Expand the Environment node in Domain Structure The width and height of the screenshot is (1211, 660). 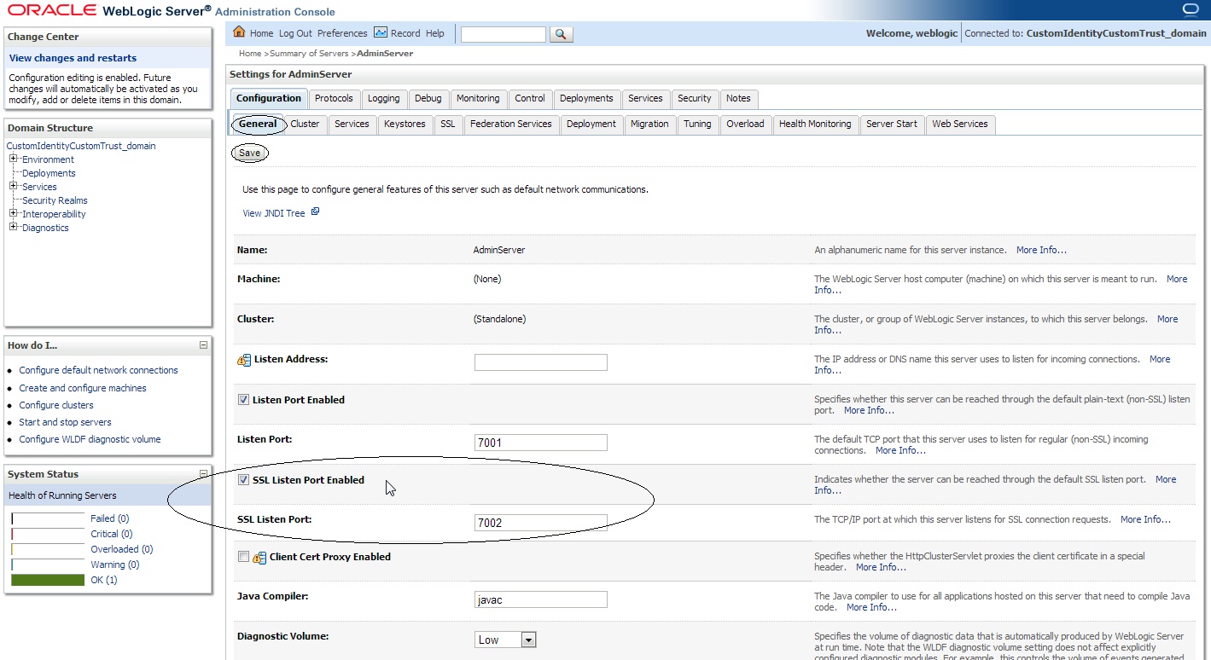(14, 159)
